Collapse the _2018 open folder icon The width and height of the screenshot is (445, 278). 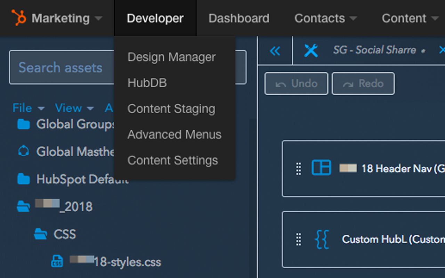point(23,207)
